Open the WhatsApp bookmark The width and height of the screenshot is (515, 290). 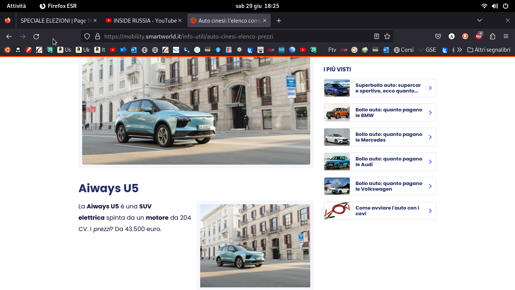pyautogui.click(x=197, y=50)
